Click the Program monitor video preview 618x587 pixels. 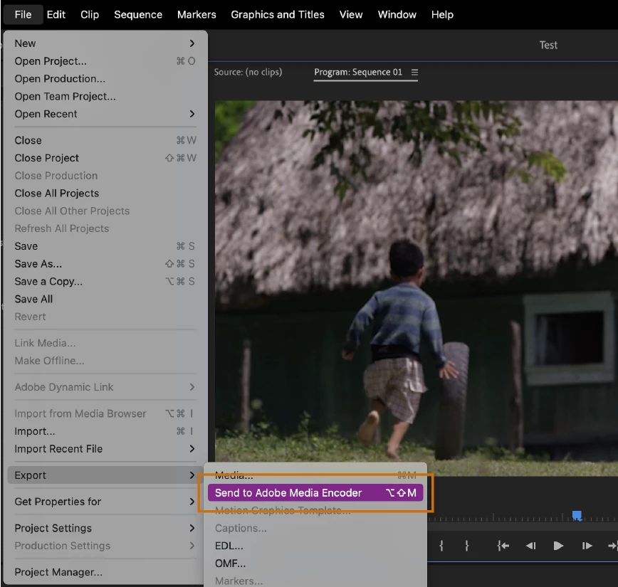pyautogui.click(x=417, y=288)
